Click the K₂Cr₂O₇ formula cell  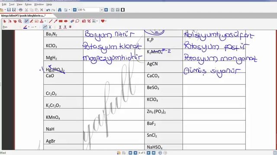coord(64,102)
